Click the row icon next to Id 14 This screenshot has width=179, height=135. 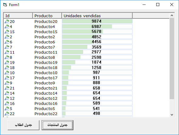coord(7,93)
